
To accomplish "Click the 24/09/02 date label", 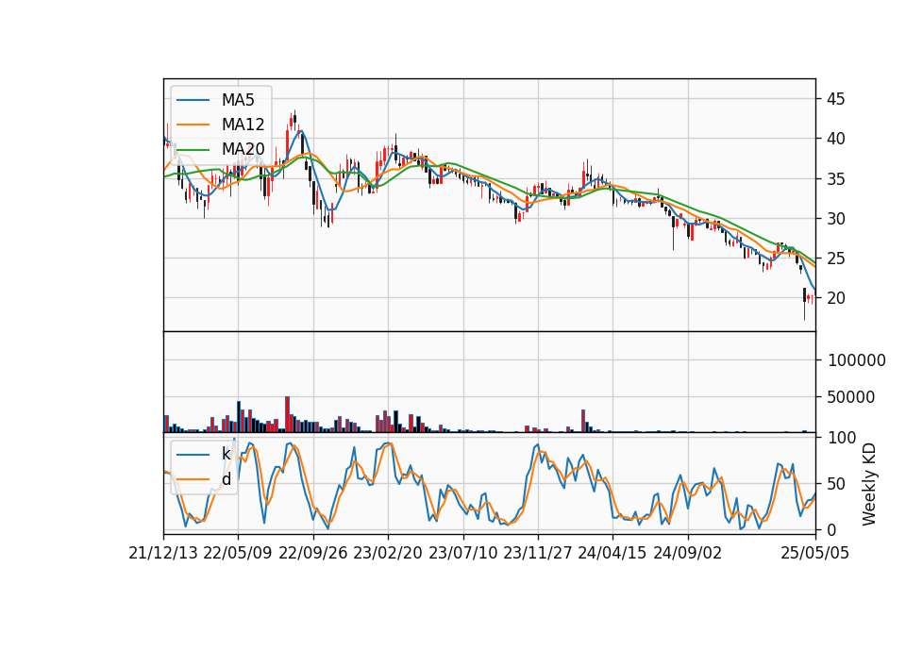I will point(688,554).
